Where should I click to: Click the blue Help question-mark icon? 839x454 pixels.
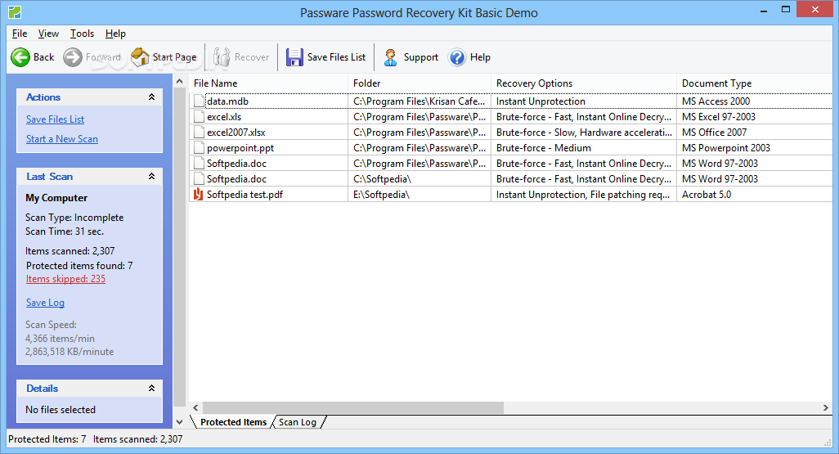457,57
